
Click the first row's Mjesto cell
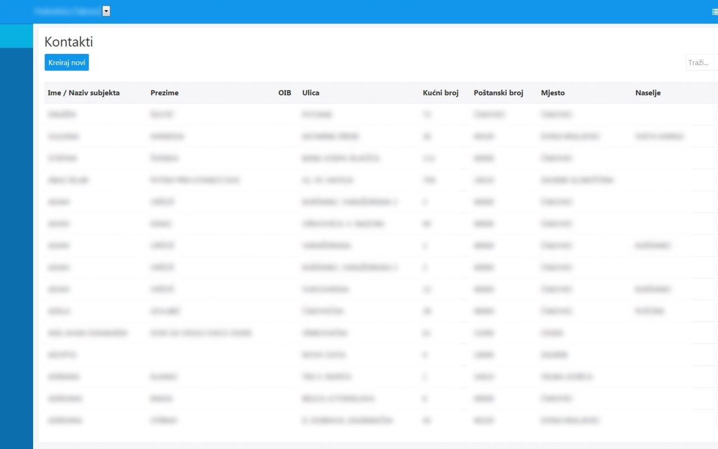(x=556, y=114)
